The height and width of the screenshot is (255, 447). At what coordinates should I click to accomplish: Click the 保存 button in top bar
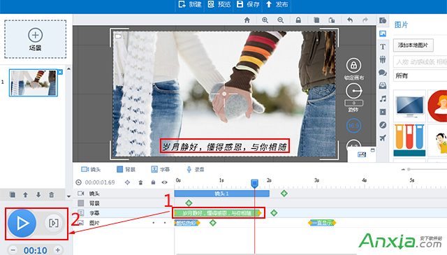(248, 4)
